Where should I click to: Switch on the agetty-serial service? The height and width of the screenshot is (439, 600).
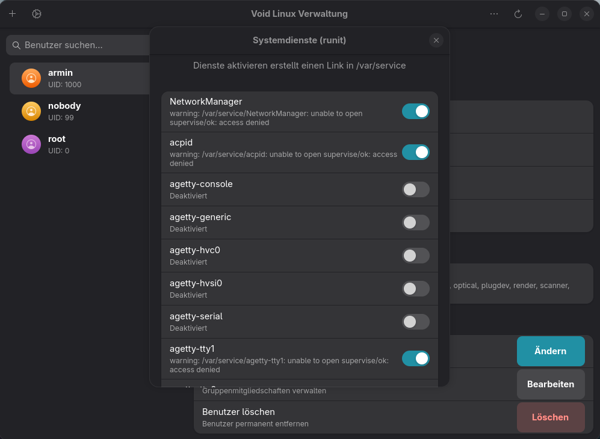[415, 322]
